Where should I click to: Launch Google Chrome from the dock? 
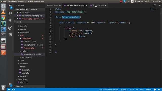click(3, 18)
